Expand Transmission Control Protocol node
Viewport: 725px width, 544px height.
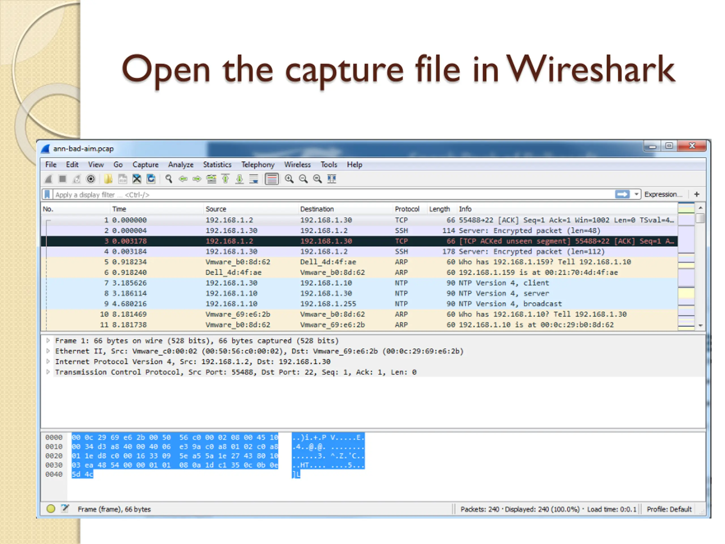click(x=48, y=372)
